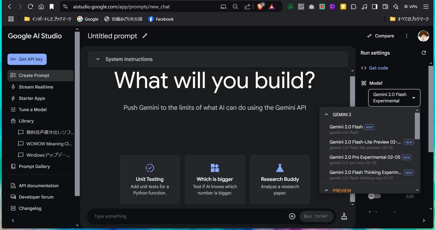Click the left sidebar scrollbar
The width and height of the screenshot is (435, 230).
(x=77, y=114)
